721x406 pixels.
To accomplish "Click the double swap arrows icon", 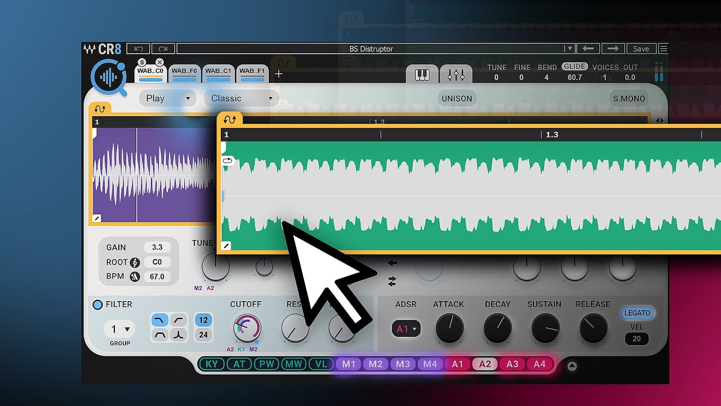I will (x=393, y=280).
